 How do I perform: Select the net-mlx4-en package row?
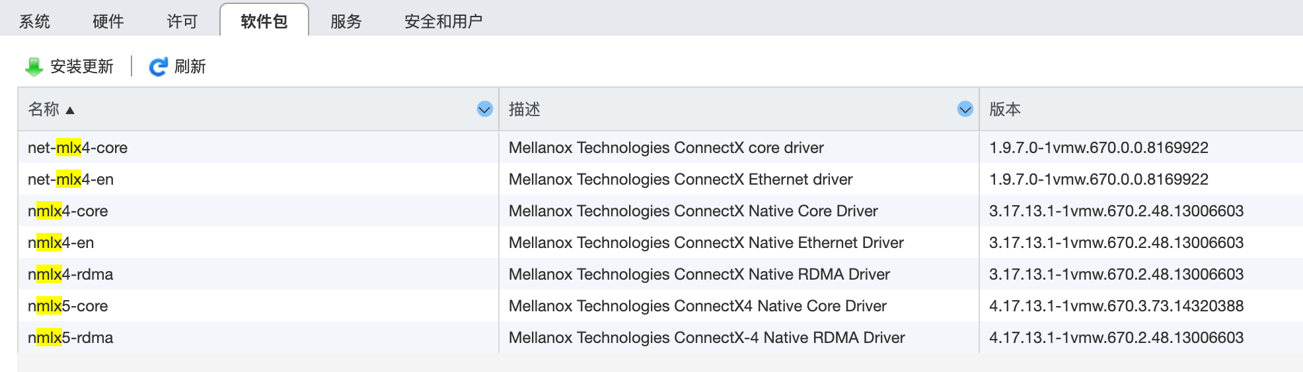tap(661, 179)
